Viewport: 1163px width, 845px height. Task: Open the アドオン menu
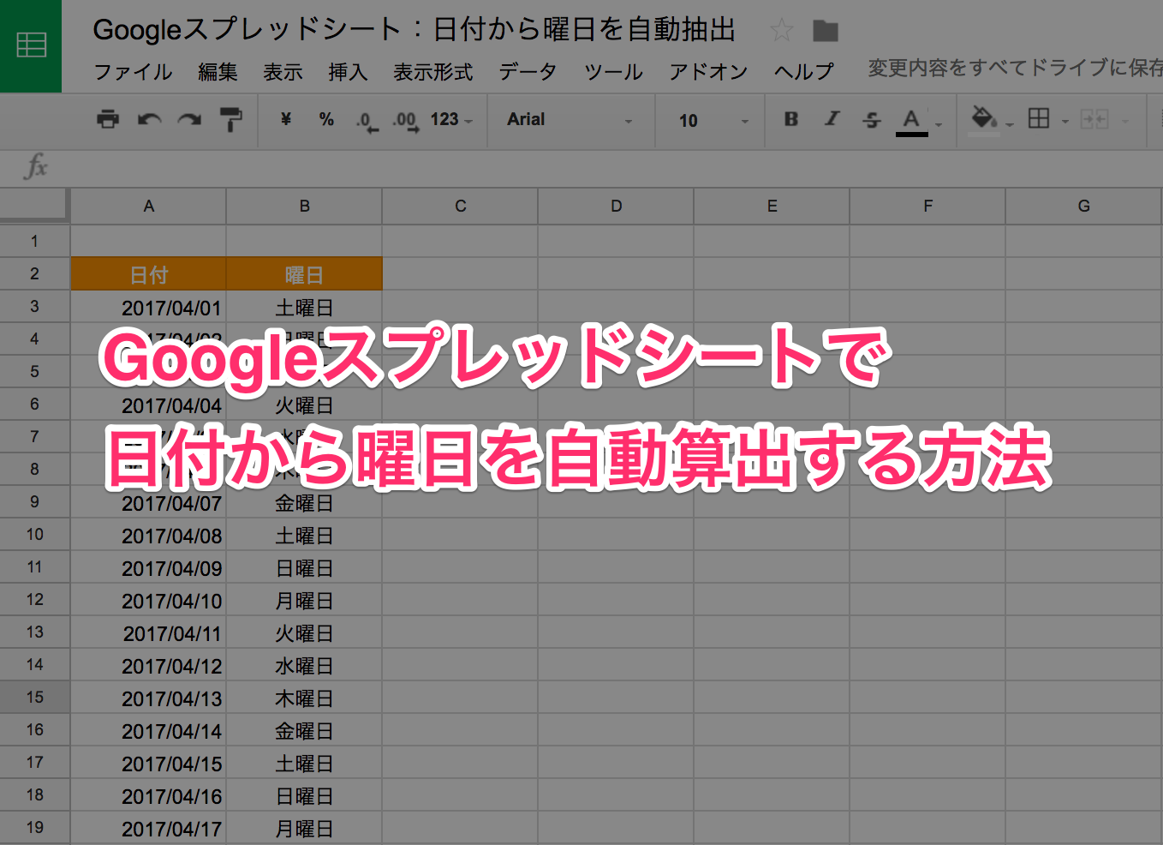[708, 72]
